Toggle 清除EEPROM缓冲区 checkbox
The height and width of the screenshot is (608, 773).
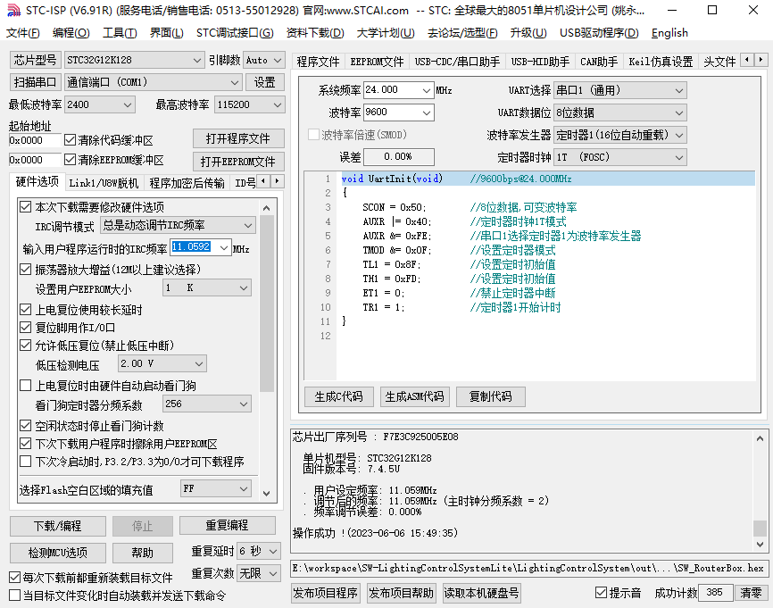click(70, 160)
